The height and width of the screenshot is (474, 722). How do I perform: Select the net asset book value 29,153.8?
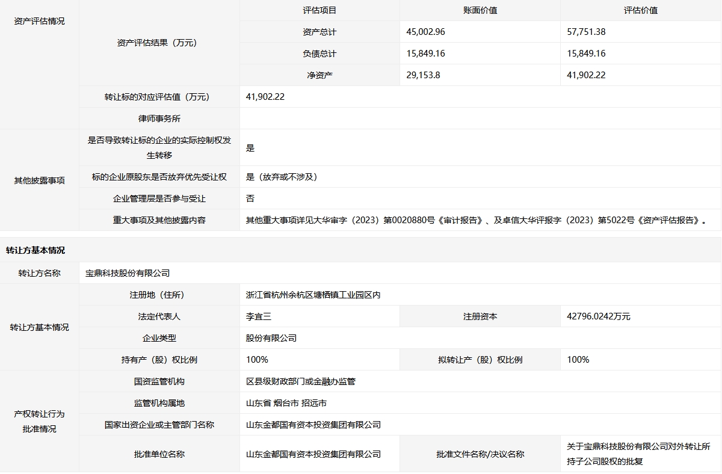423,75
